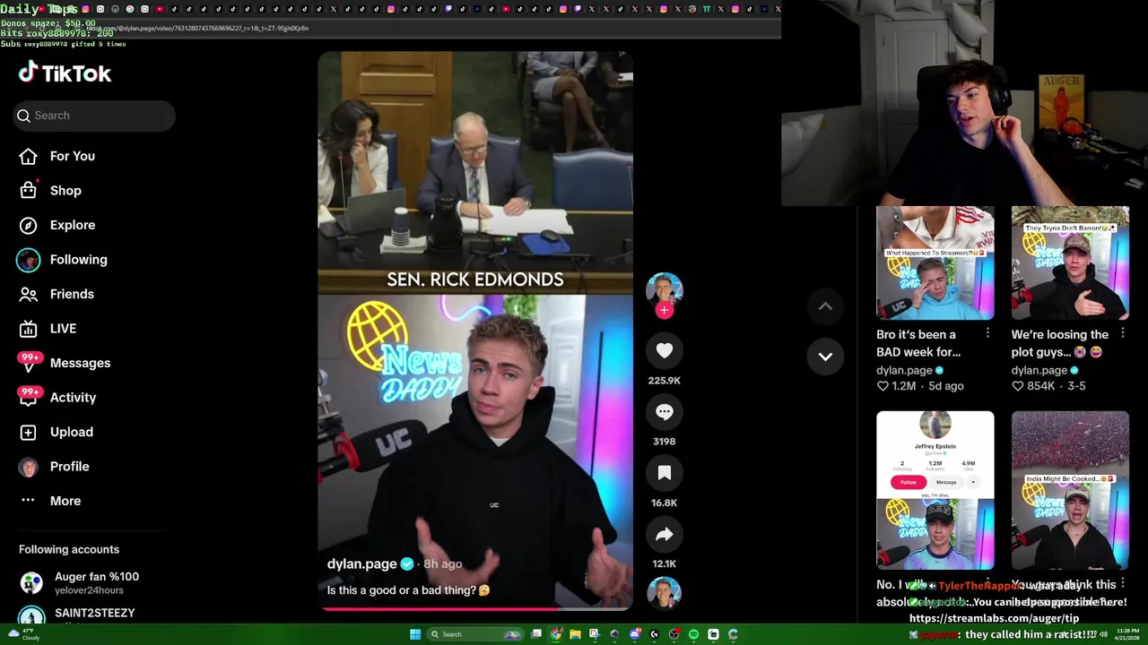
Task: Open the Upload page
Action: [71, 432]
